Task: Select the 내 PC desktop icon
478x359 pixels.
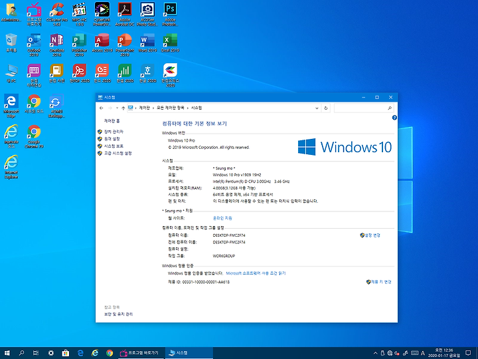Action: point(11,73)
